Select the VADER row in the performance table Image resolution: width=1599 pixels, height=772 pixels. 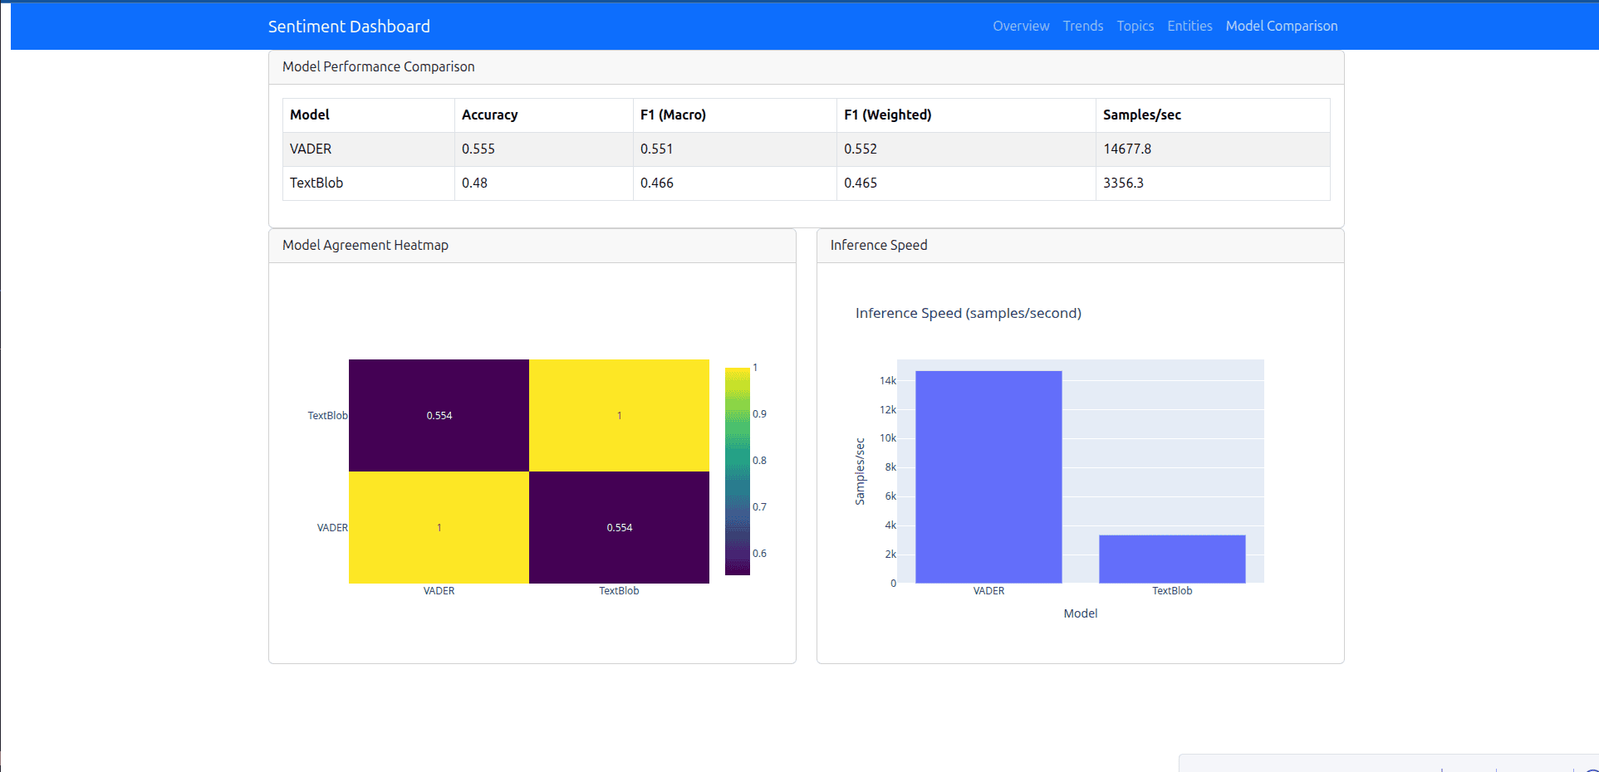click(310, 149)
